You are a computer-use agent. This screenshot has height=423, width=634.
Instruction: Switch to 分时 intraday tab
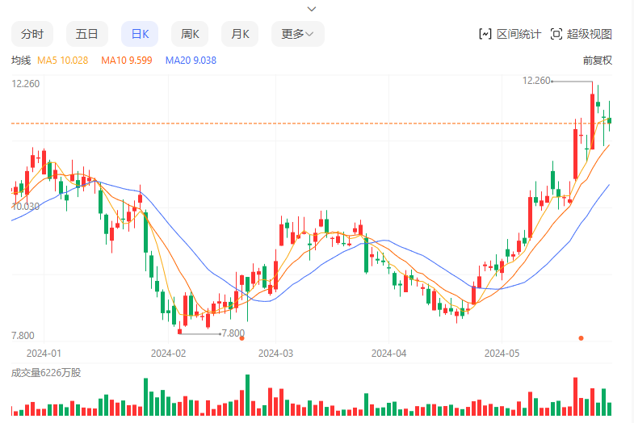tap(32, 34)
